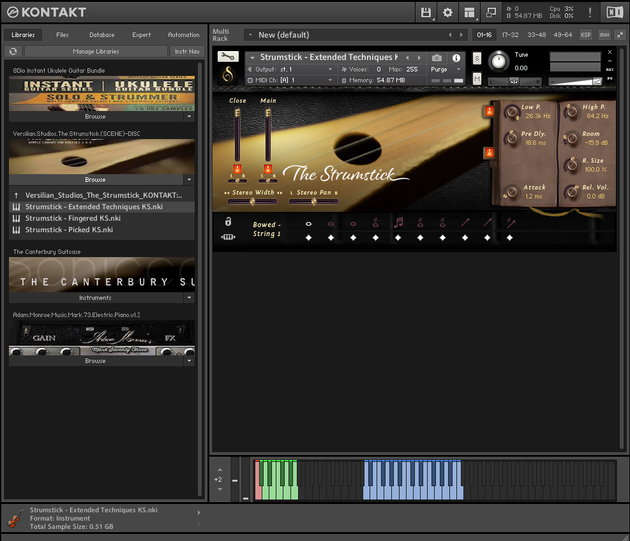Go to previous multi rack preset

[x=450, y=35]
